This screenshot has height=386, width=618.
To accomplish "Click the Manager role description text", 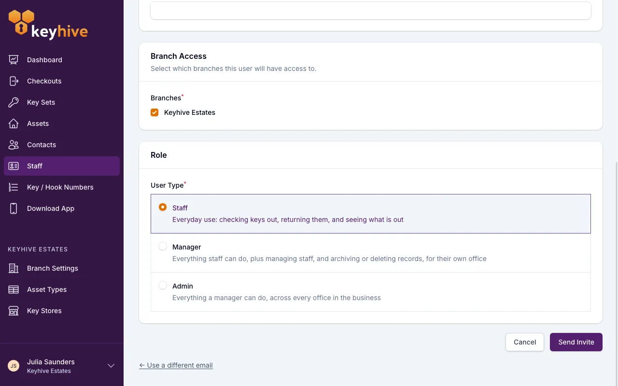I will click(x=329, y=259).
